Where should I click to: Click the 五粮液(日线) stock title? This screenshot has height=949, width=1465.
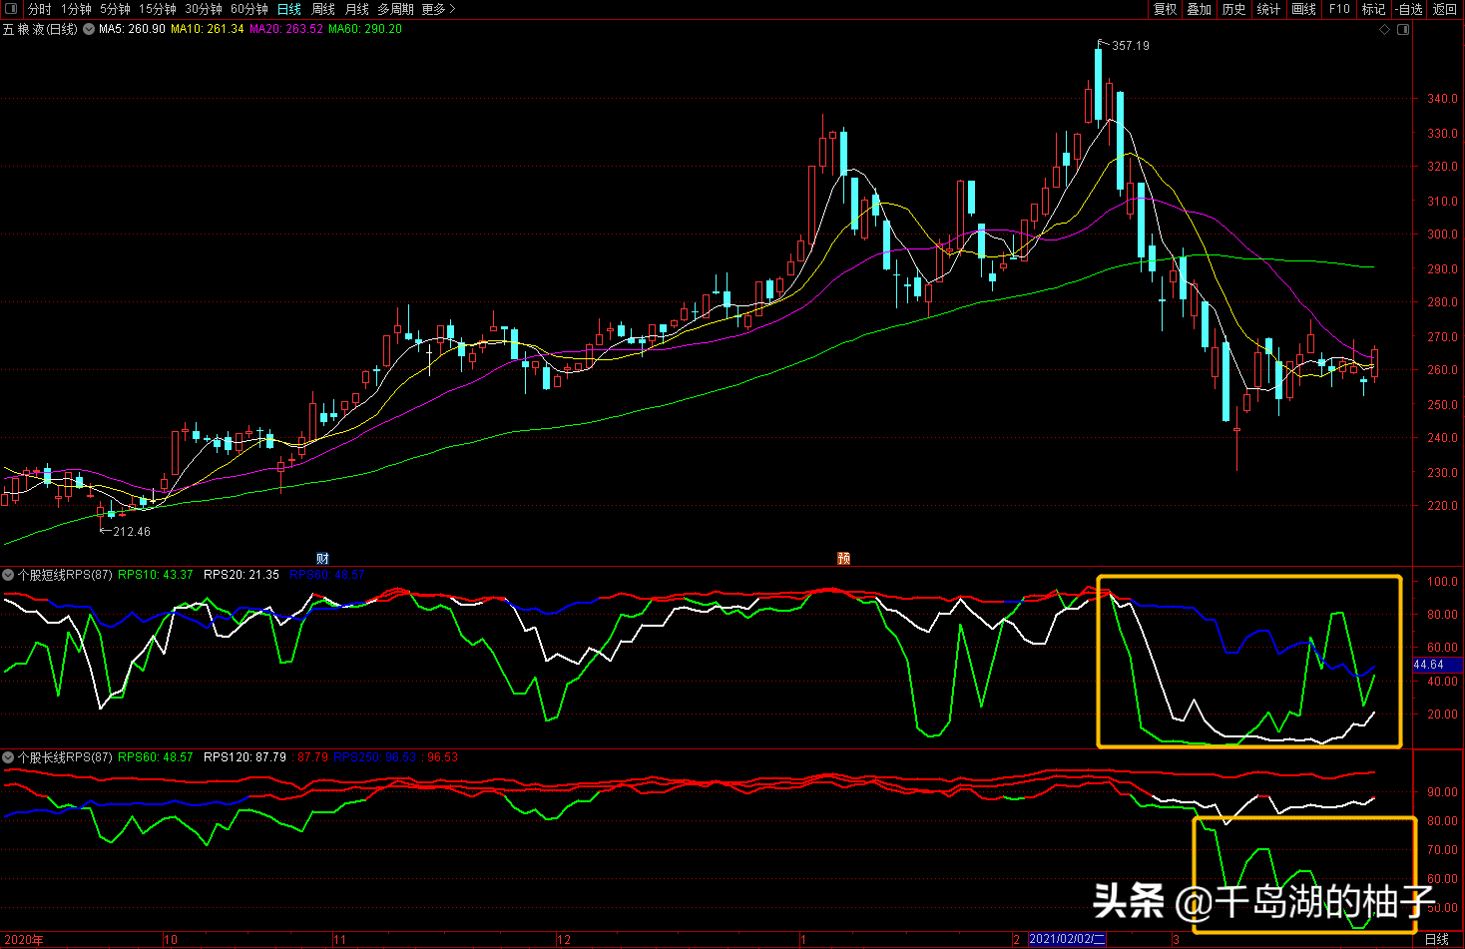[x=40, y=29]
